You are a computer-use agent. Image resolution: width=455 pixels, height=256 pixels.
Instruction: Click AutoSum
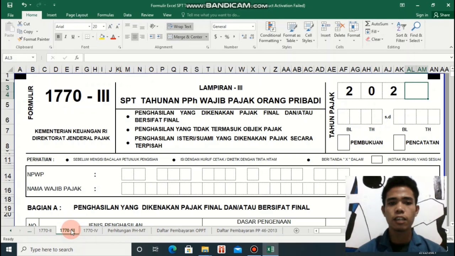[377, 24]
